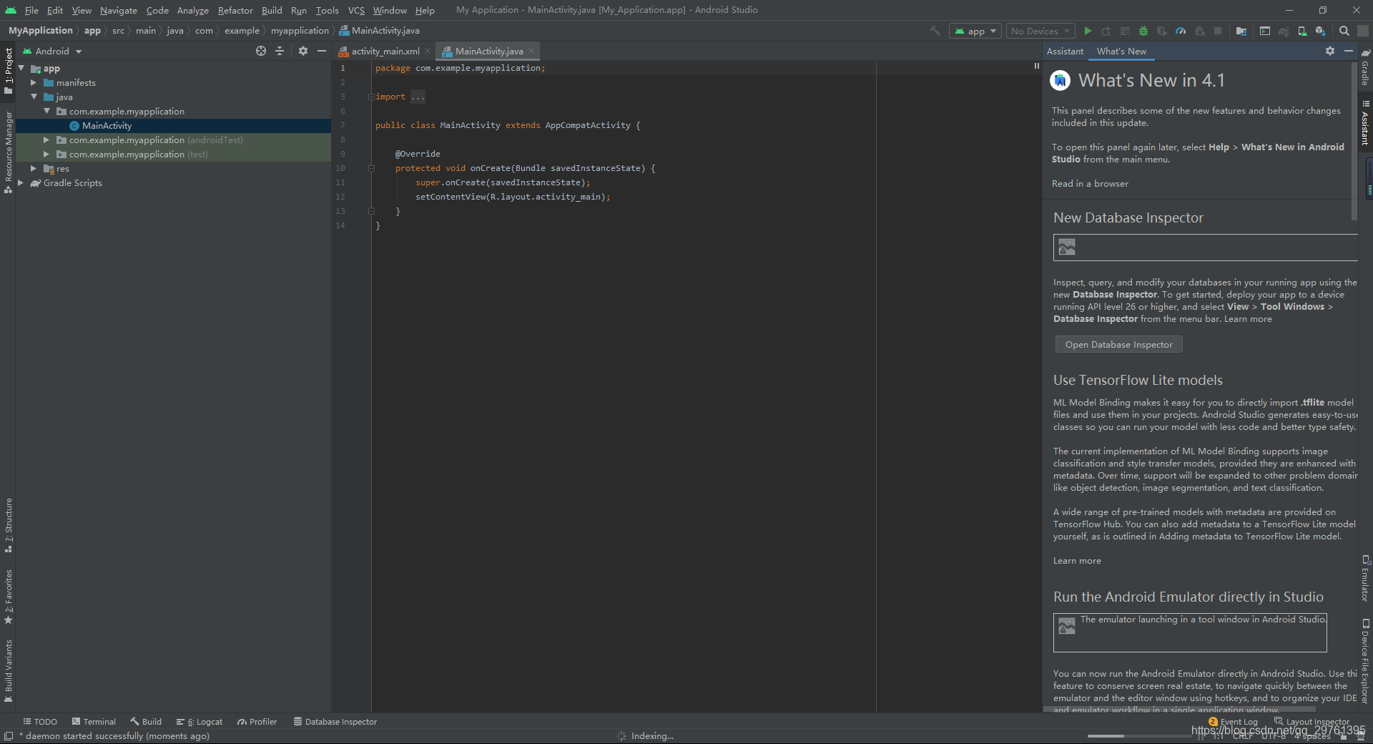1373x744 pixels.
Task: Expand the Gradle Scripts node
Action: [21, 182]
